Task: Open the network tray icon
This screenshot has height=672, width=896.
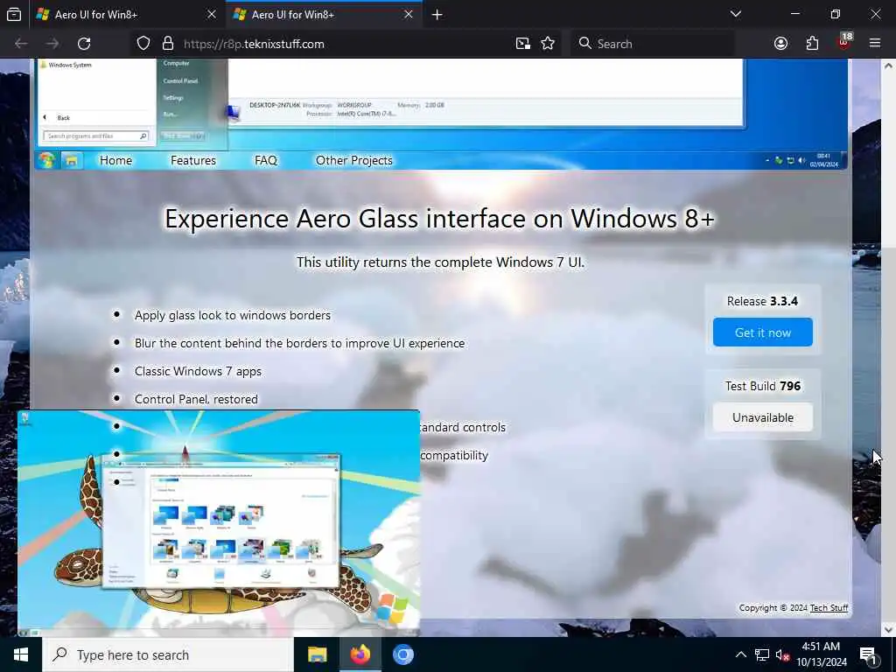Action: click(x=762, y=654)
